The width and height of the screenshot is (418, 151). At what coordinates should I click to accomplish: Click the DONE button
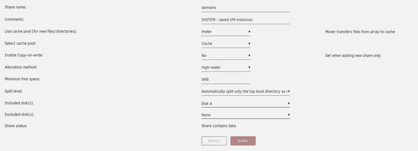[243, 141]
